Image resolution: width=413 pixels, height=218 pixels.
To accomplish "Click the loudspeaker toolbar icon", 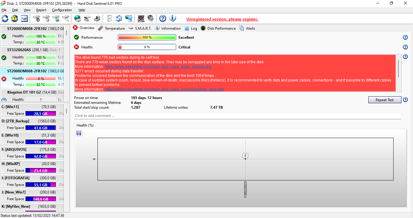I will (x=151, y=18).
